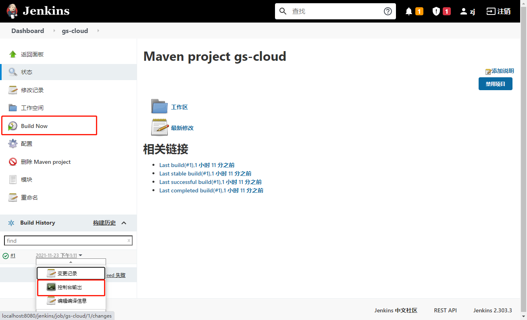Click 编辑编译信息 notepad icon in popup
Viewport: 527px width, 320px height.
[51, 301]
